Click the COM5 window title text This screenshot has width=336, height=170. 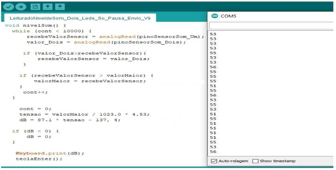tap(228, 16)
